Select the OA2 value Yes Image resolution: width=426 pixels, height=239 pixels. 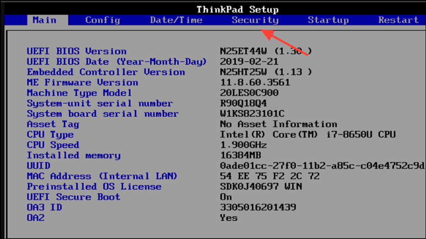(x=229, y=218)
